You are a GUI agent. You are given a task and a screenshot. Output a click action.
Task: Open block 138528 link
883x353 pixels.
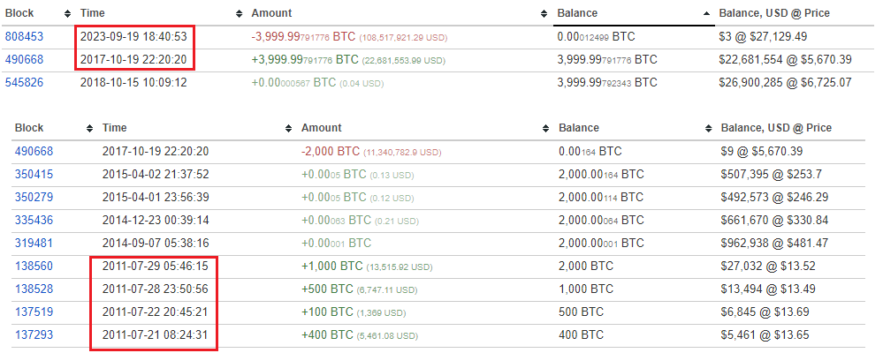pos(34,289)
